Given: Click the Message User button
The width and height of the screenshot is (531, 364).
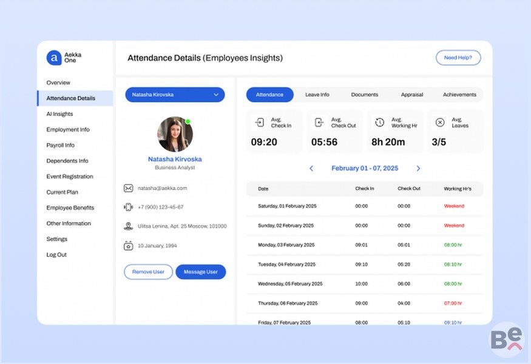Looking at the screenshot, I should click(200, 272).
